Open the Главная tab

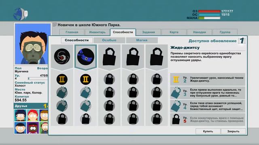coord(72,32)
